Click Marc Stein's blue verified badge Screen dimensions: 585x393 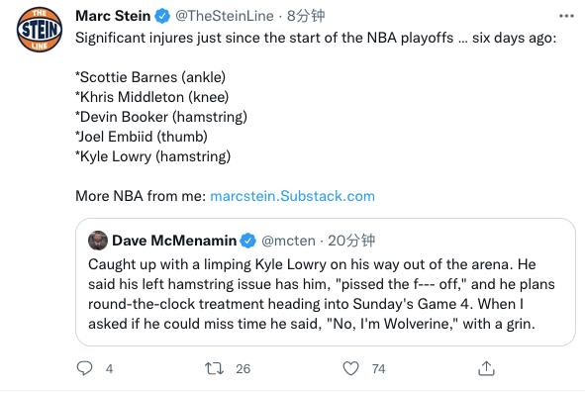click(162, 16)
